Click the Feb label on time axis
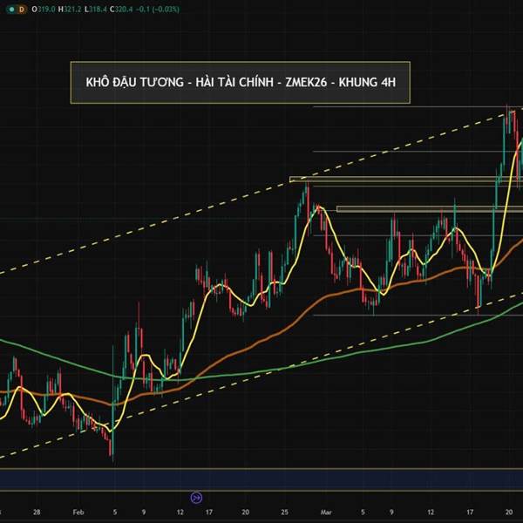 (x=78, y=512)
